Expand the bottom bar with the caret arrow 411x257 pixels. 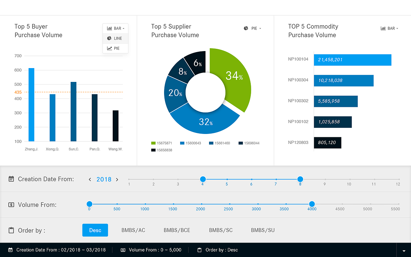(x=404, y=251)
